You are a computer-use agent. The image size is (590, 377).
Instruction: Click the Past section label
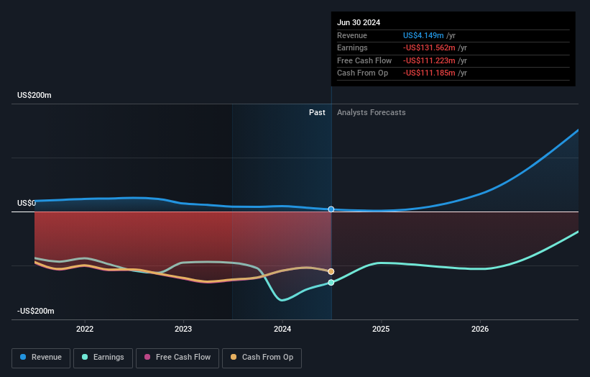tap(317, 113)
